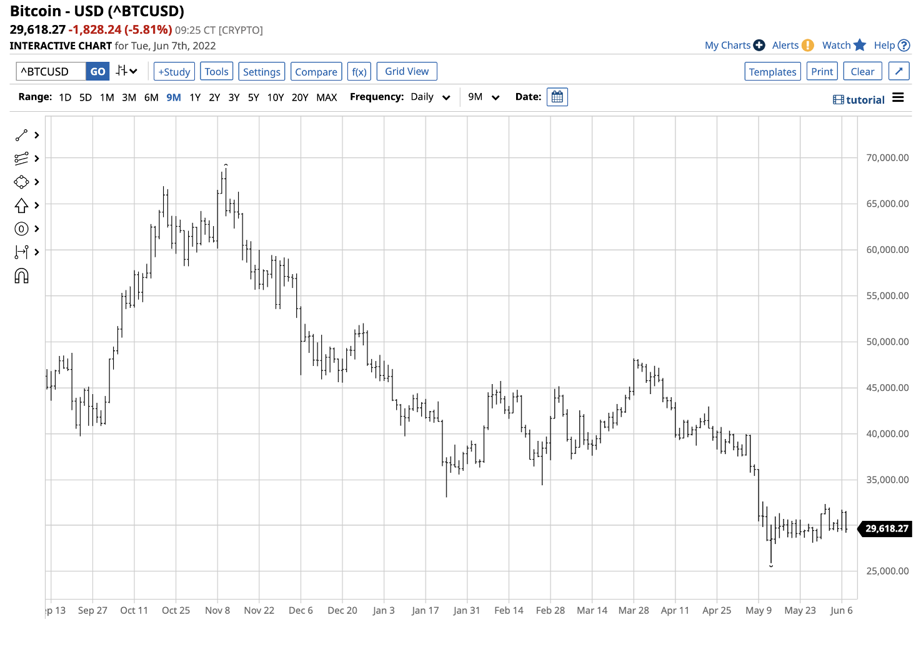Image resolution: width=921 pixels, height=647 pixels.
Task: Expand the arrow marker submenu chevron
Action: coord(37,205)
